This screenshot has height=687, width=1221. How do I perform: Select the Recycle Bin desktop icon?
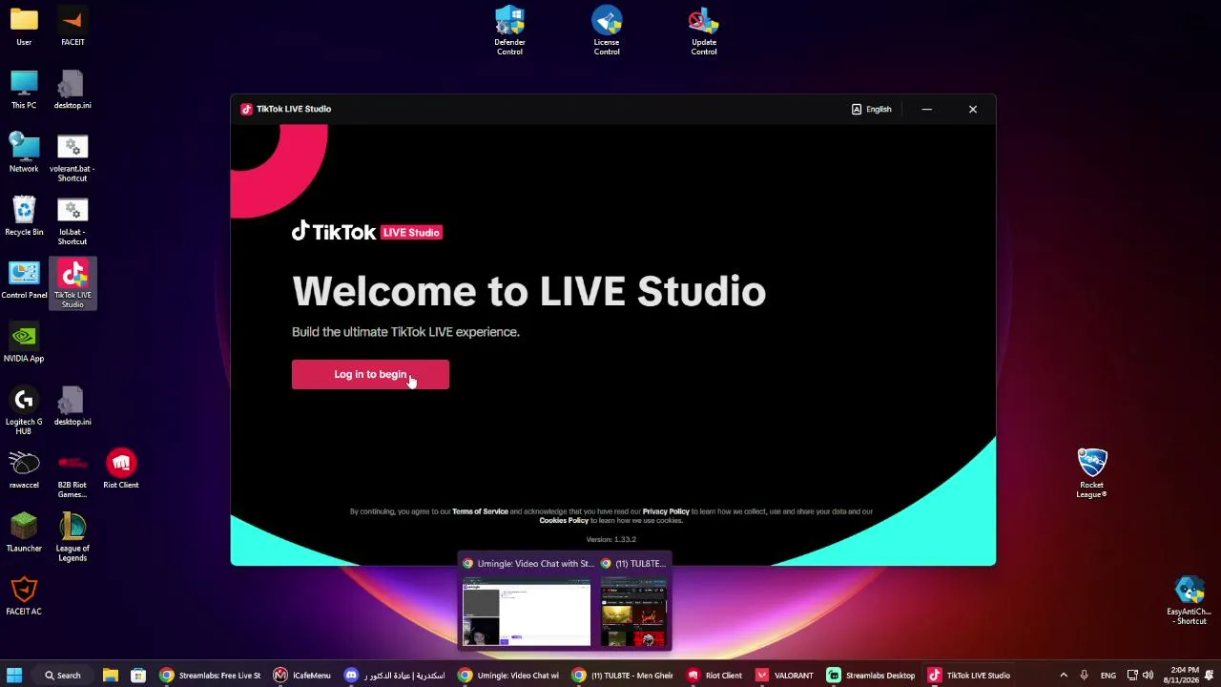(x=24, y=216)
